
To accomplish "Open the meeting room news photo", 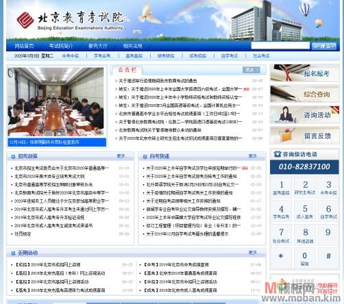I will click(56, 102).
